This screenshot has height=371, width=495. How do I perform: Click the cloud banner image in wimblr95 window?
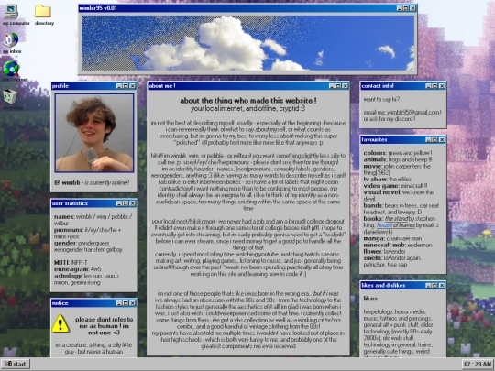pyautogui.click(x=247, y=43)
